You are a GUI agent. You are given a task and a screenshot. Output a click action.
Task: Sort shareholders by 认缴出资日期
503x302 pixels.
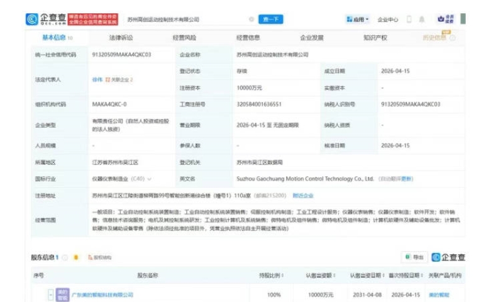pyautogui.click(x=367, y=276)
